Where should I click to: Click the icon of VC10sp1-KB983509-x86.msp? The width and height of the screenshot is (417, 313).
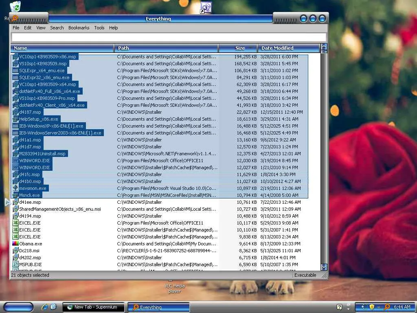tap(15, 57)
